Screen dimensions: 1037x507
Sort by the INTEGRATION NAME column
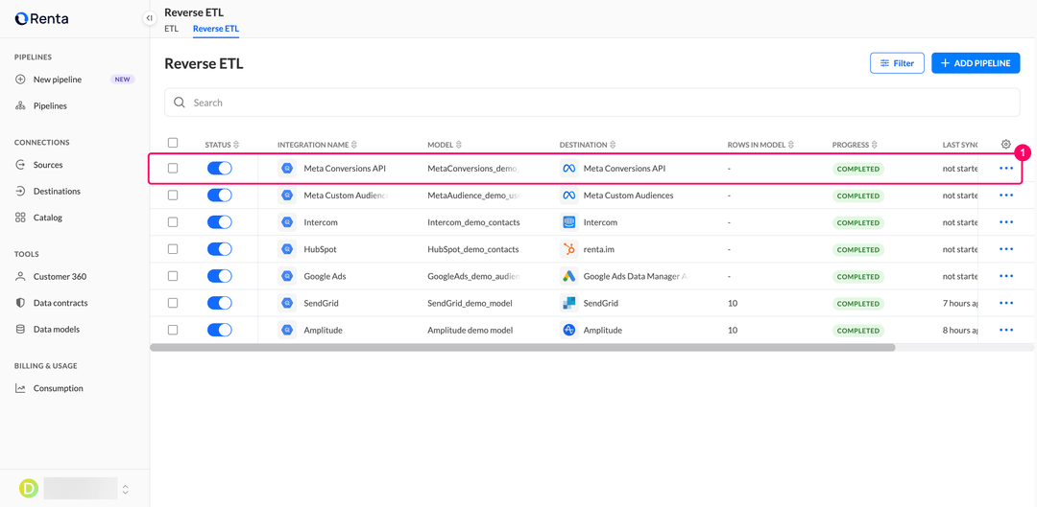pyautogui.click(x=317, y=145)
